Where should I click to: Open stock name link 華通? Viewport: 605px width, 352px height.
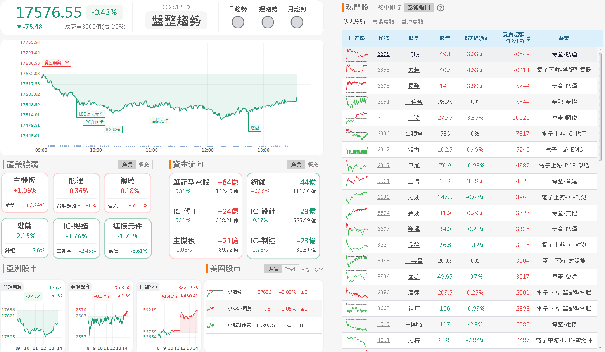point(414,166)
